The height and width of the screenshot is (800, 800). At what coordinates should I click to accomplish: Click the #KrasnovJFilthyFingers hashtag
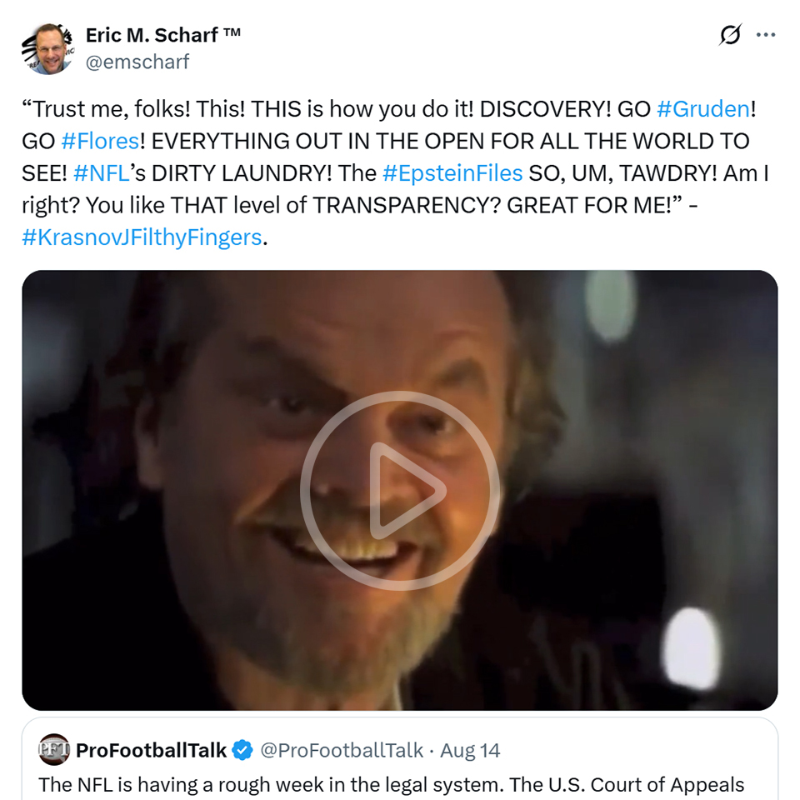tap(142, 237)
